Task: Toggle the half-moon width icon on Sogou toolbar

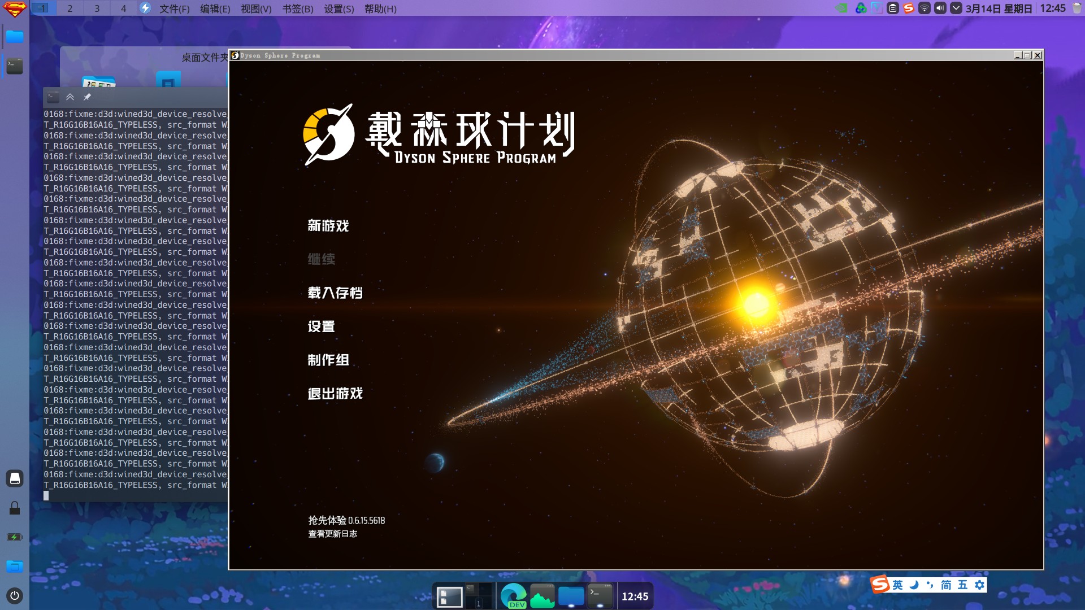Action: click(x=914, y=585)
